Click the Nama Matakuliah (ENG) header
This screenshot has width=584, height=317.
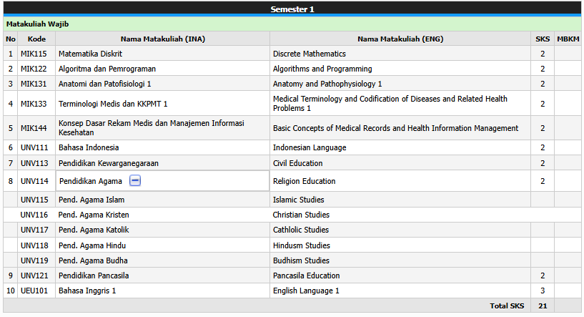400,39
